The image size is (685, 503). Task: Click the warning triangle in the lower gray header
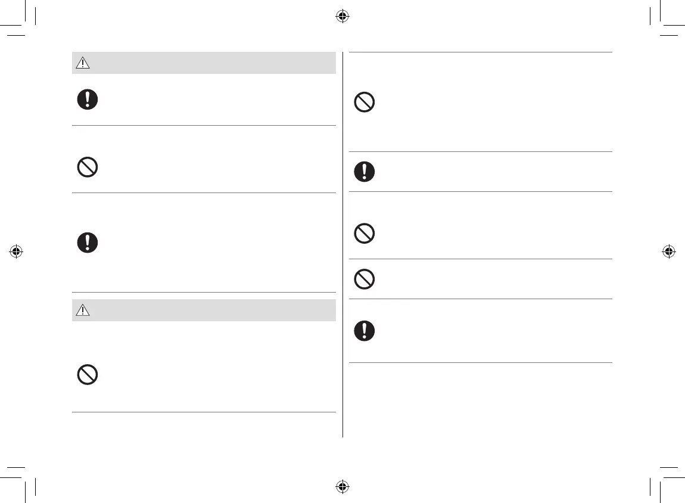point(83,311)
